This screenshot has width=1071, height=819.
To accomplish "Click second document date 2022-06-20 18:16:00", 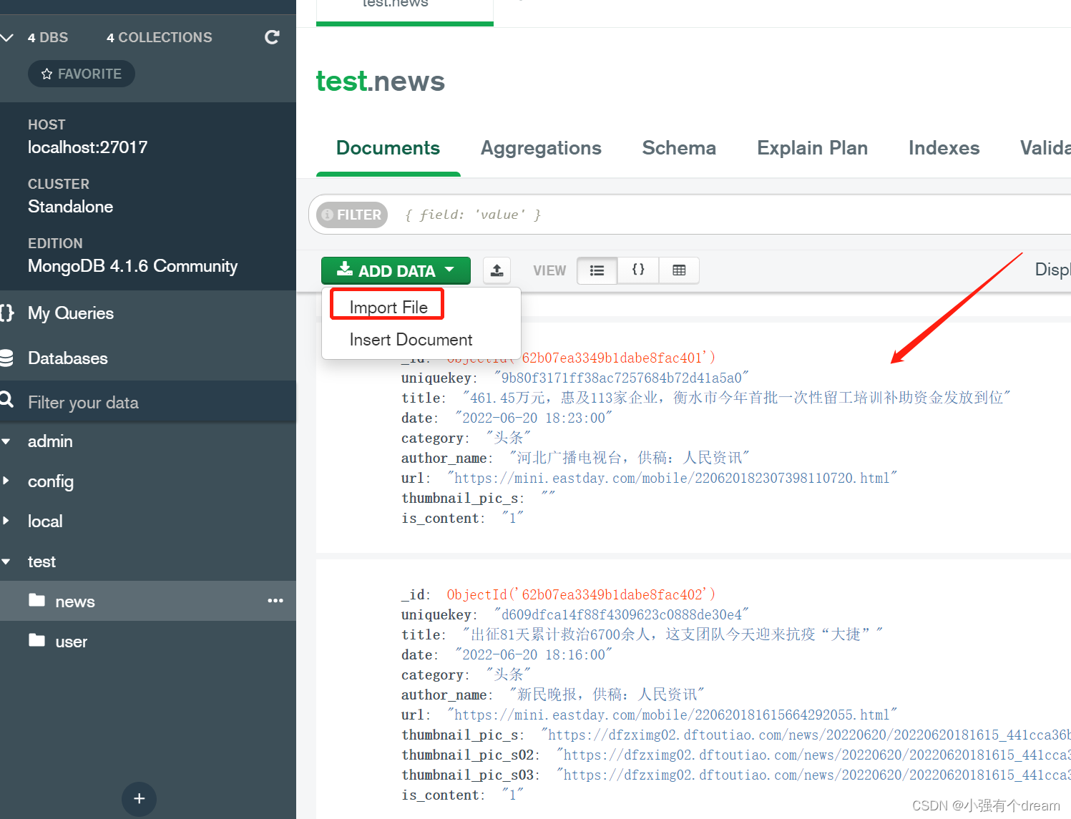I will (x=534, y=654).
